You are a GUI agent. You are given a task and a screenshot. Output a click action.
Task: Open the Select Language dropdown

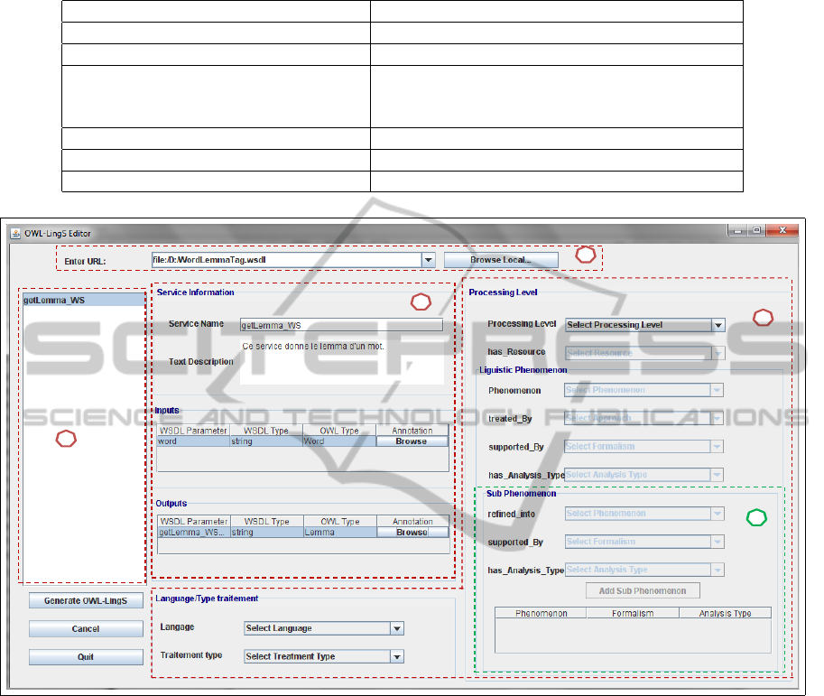tap(396, 628)
